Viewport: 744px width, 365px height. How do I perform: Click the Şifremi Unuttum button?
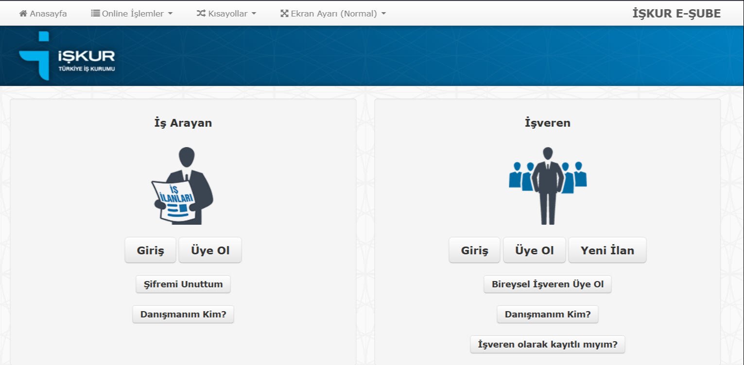(183, 284)
